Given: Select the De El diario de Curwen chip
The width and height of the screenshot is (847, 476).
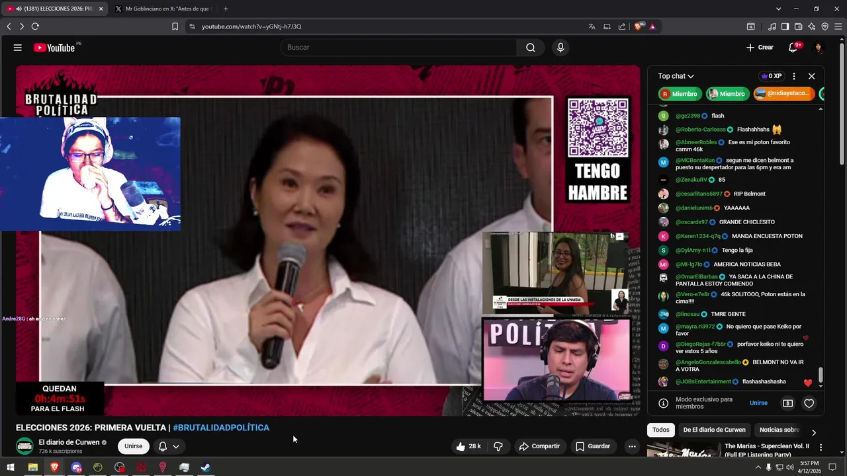Looking at the screenshot, I should coord(714,430).
